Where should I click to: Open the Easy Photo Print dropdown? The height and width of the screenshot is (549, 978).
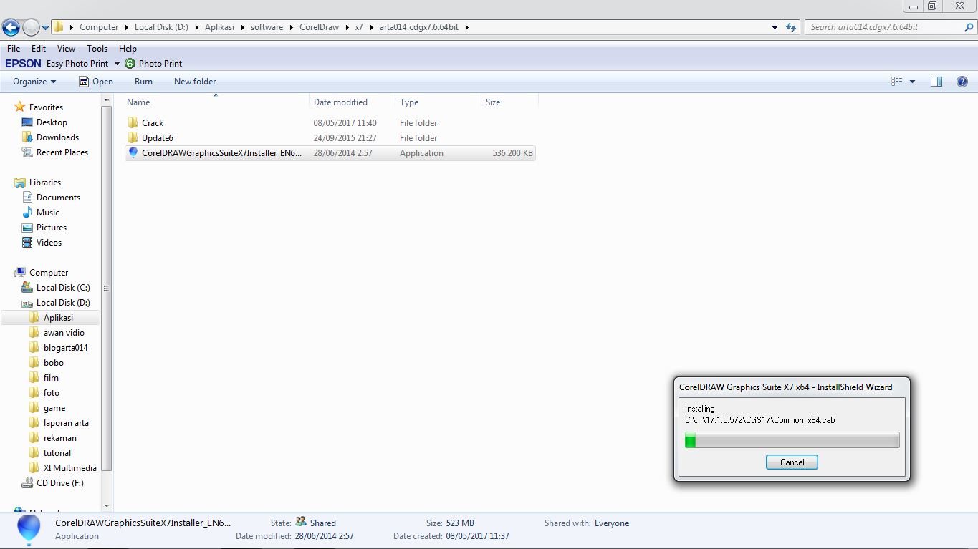117,64
